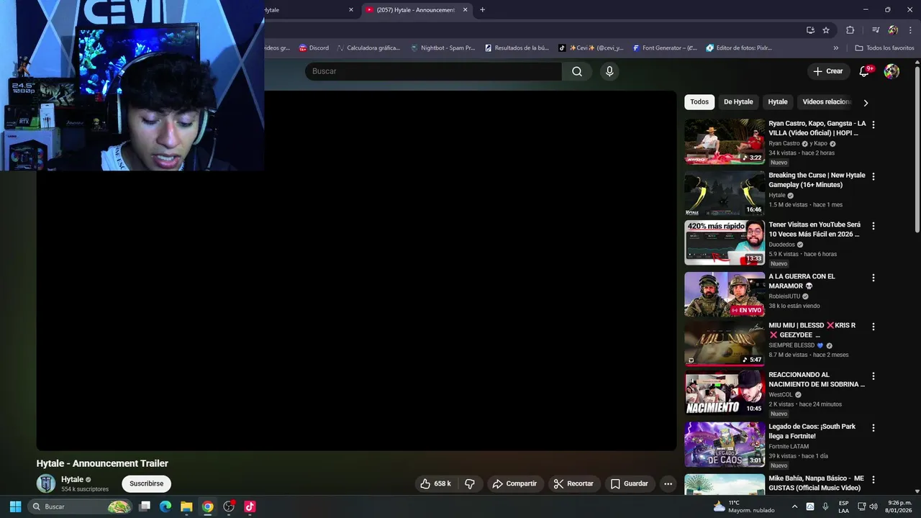Start voice search with the microphone icon
This screenshot has height=518, width=921.
click(x=609, y=71)
